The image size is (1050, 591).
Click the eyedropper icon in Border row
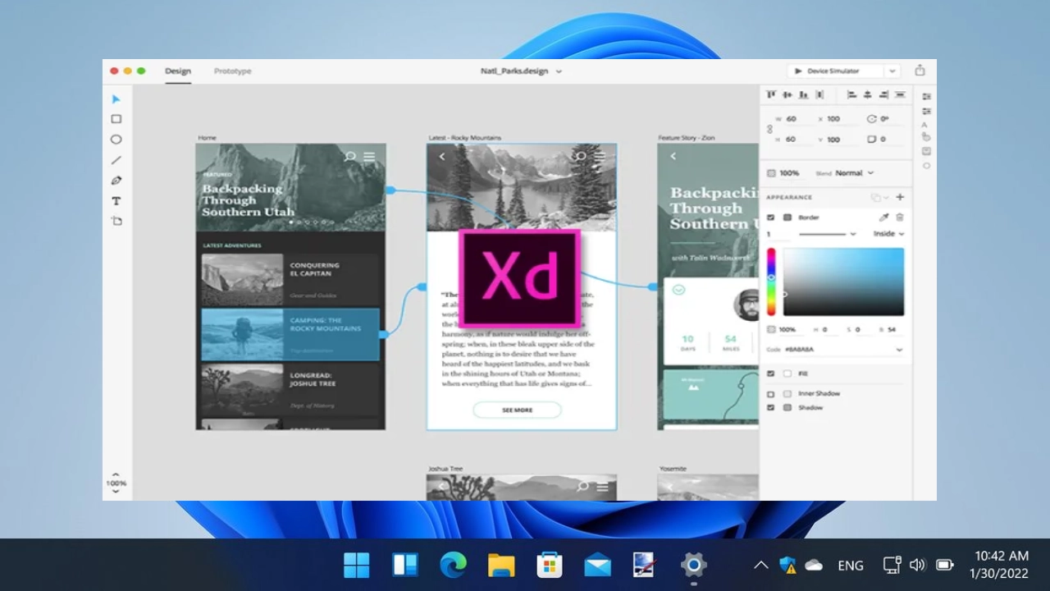click(x=884, y=218)
